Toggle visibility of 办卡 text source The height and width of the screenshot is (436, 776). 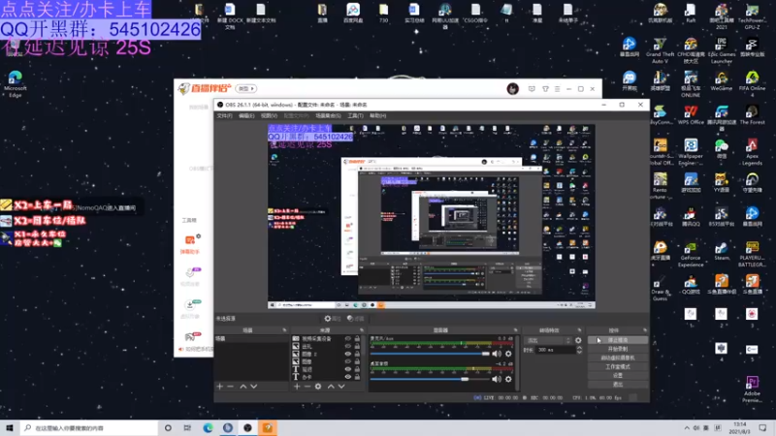(348, 377)
